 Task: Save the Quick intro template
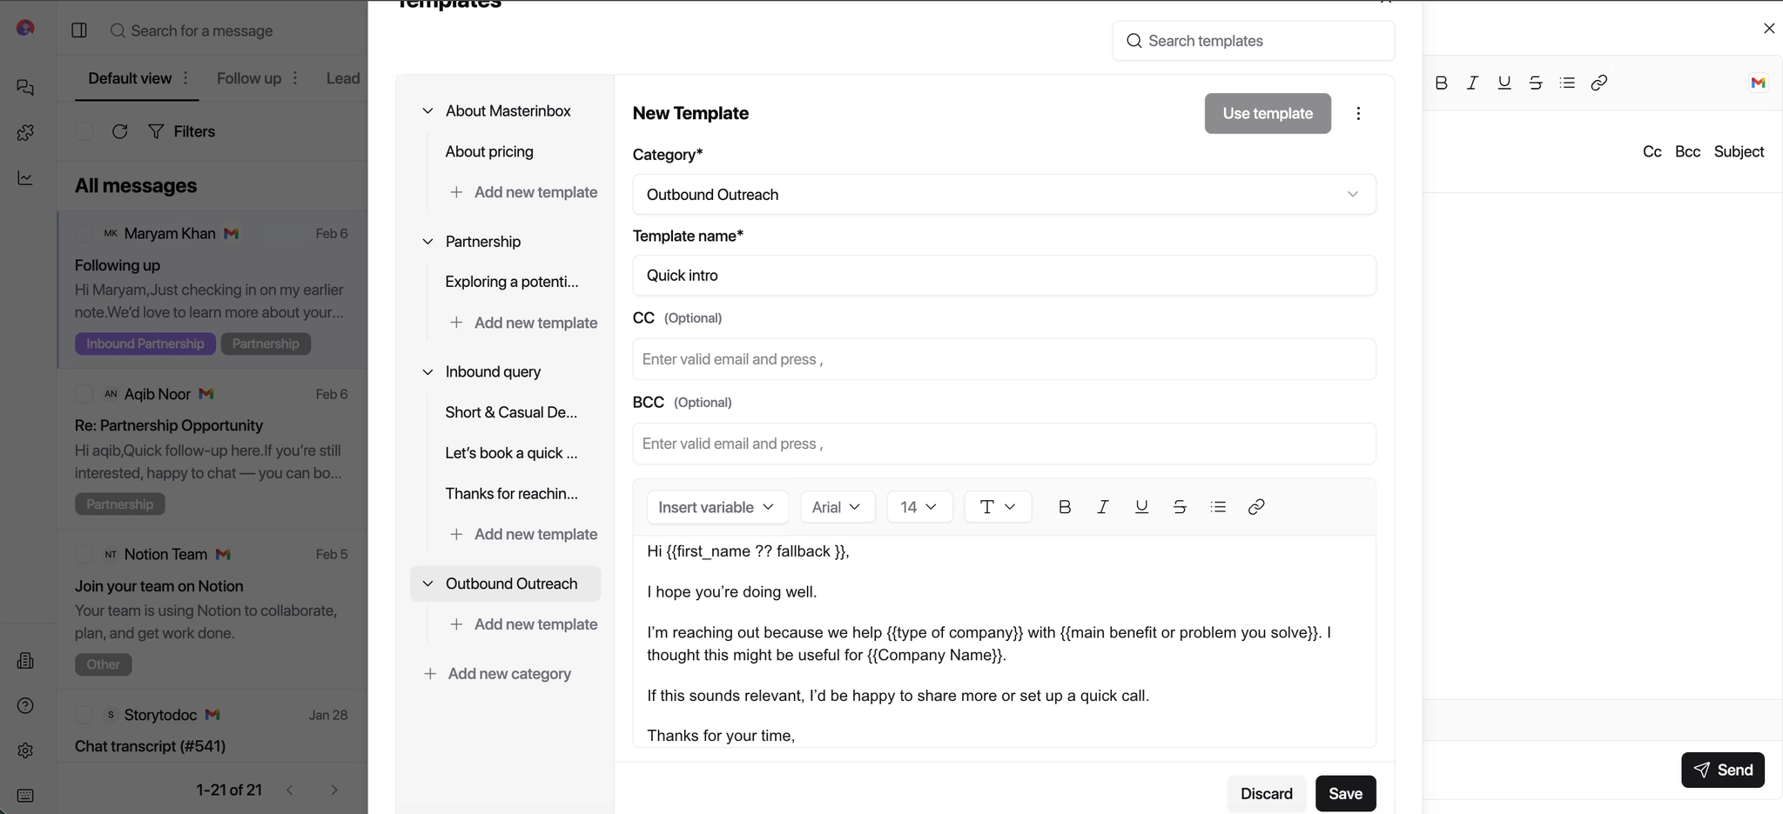1345,793
